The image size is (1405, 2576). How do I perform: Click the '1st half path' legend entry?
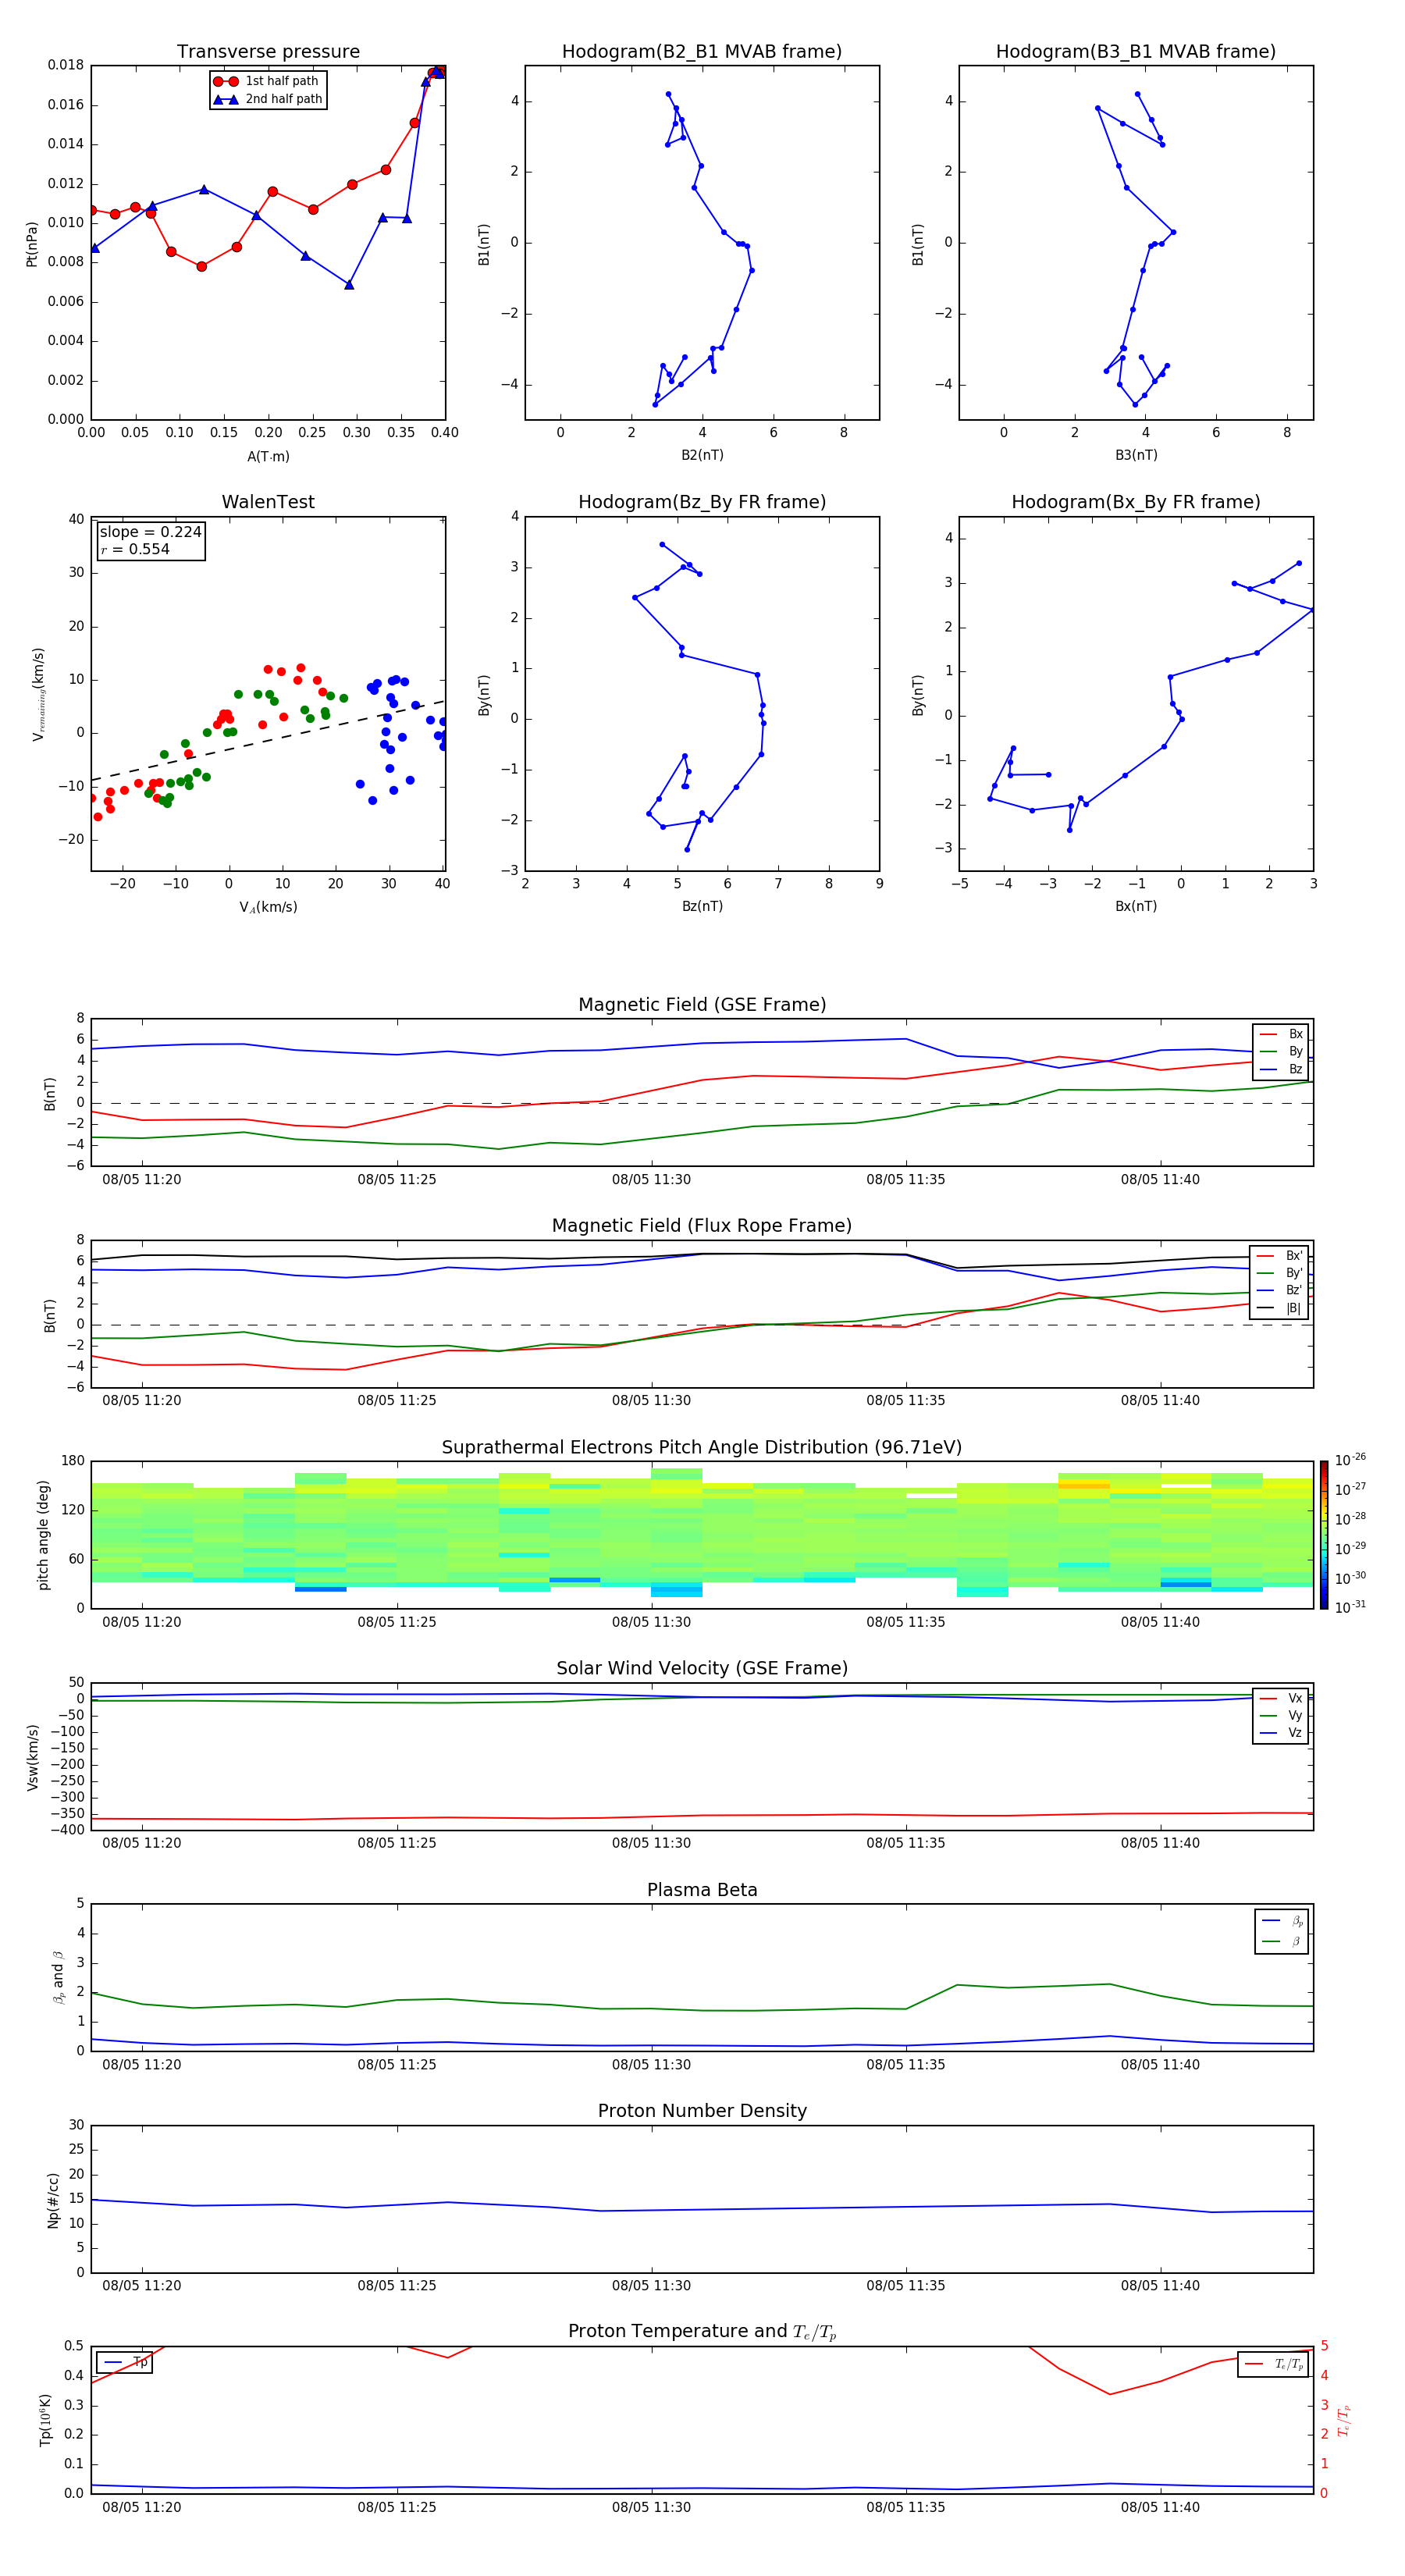tap(267, 81)
